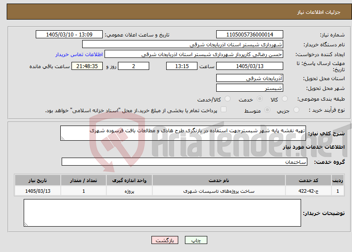Screen dimensions: 352x252
Task: Click the چاپ (print) button
Action: point(196,240)
